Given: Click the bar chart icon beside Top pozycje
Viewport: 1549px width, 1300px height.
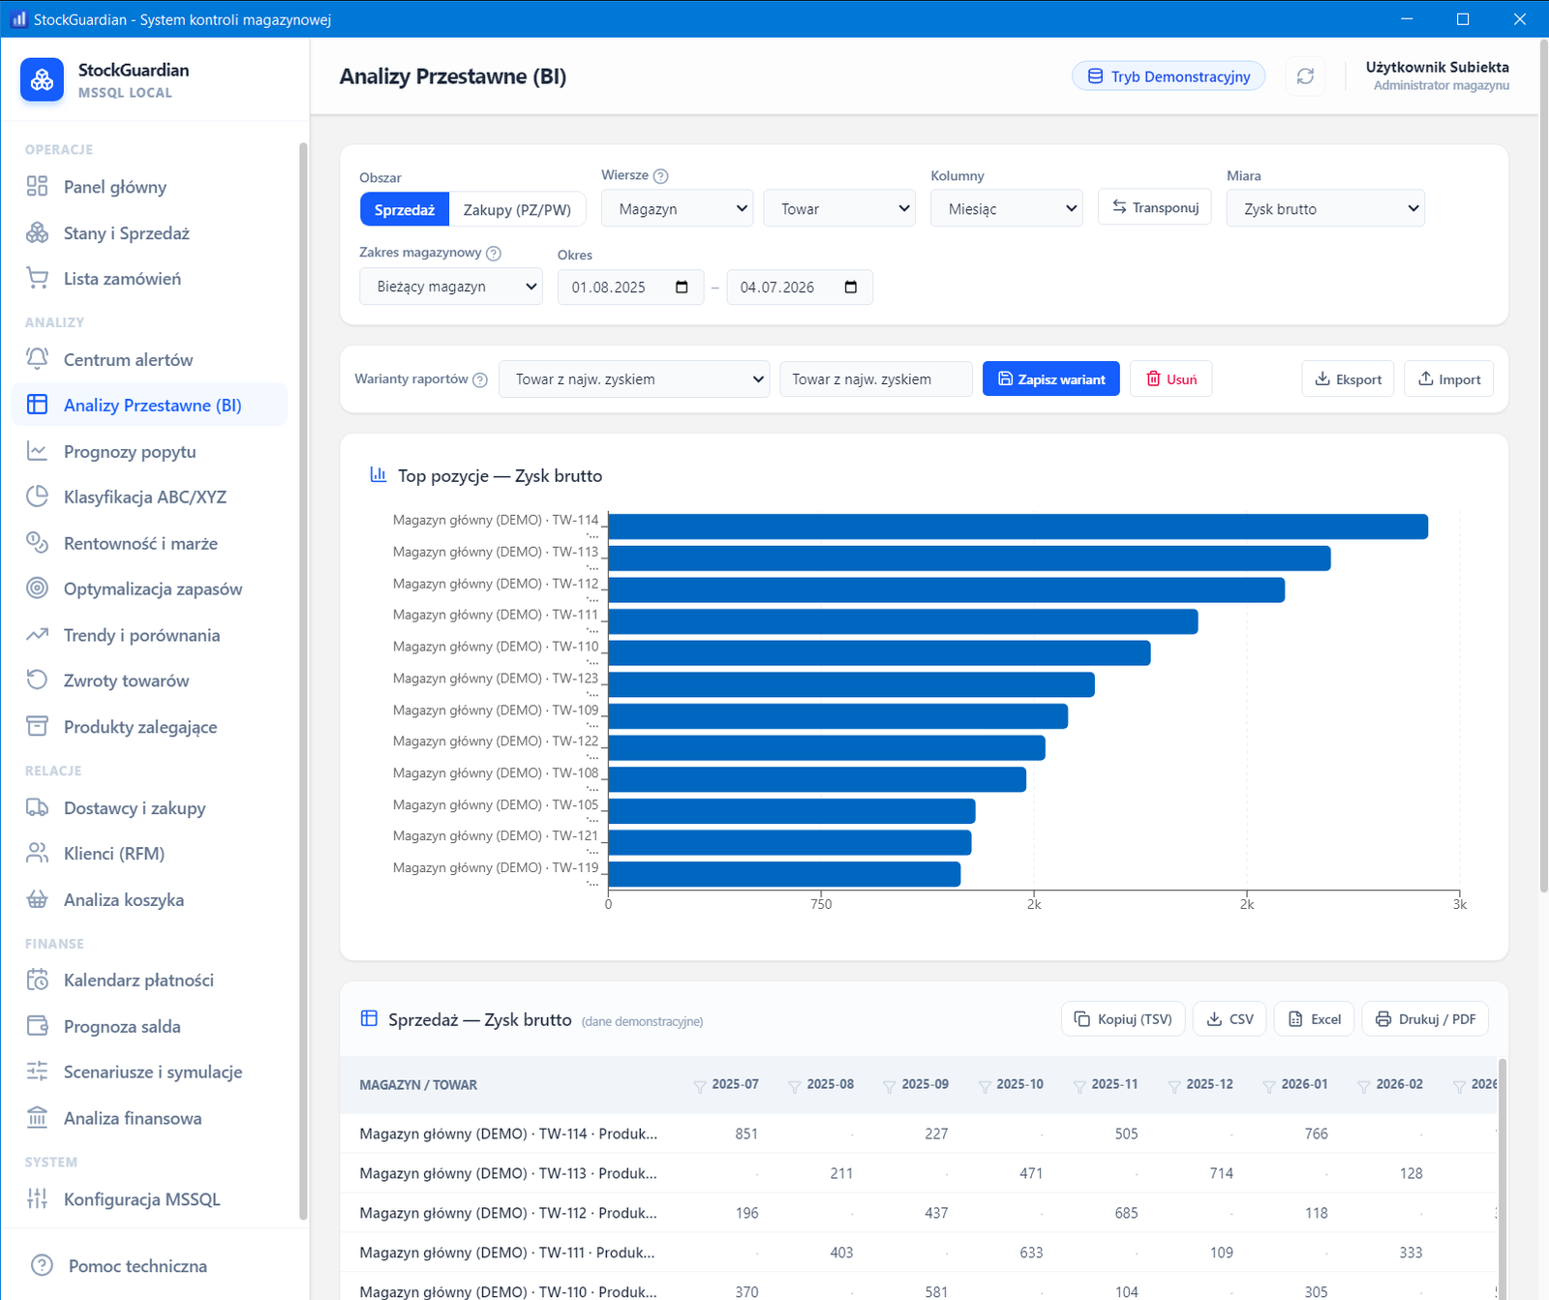Looking at the screenshot, I should 379,474.
